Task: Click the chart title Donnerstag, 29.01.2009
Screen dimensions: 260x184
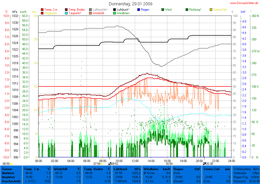Action: pyautogui.click(x=131, y=4)
